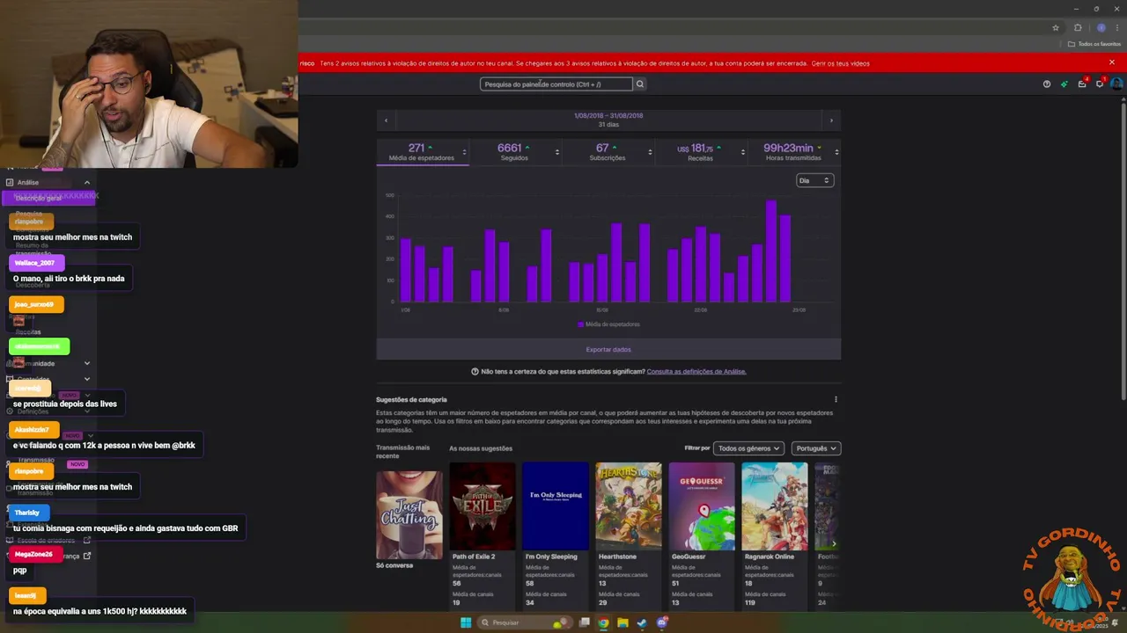Open Chrome three-dot menu
Image resolution: width=1127 pixels, height=633 pixels.
[1116, 28]
